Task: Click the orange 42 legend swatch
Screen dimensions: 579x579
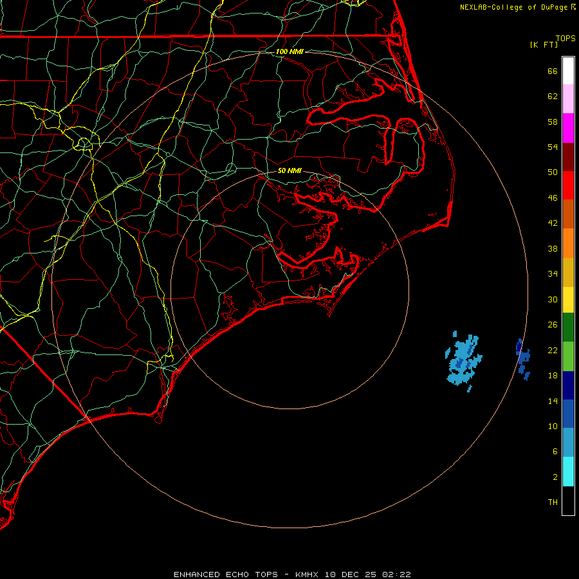Action: tap(568, 243)
